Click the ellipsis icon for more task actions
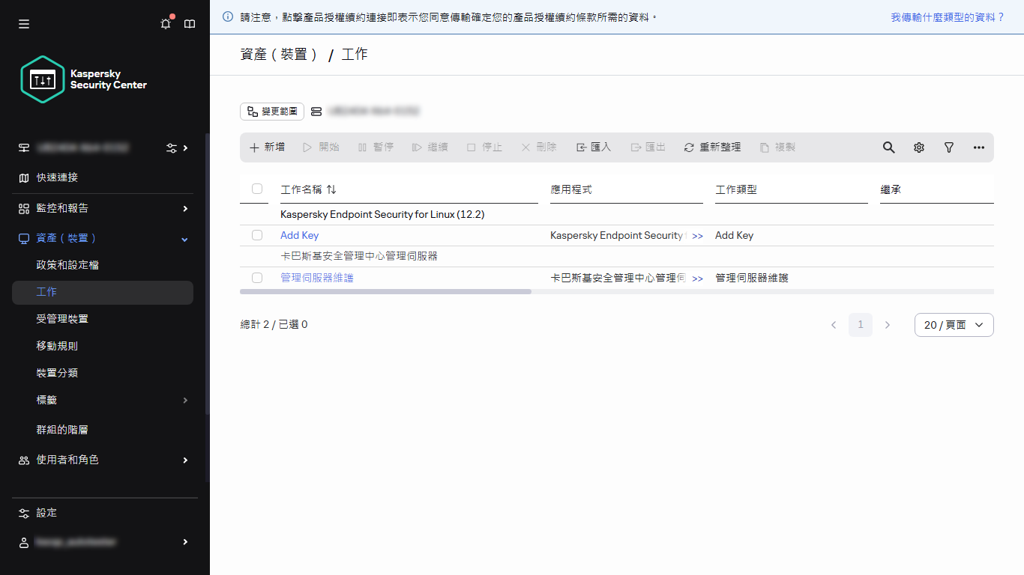1024x575 pixels. click(978, 147)
